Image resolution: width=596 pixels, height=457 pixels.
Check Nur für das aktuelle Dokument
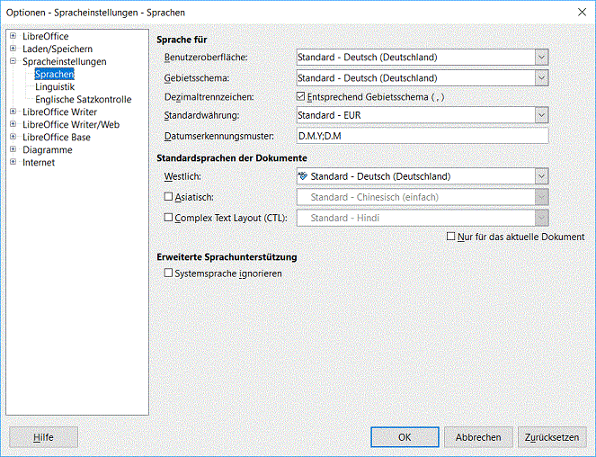(x=450, y=237)
